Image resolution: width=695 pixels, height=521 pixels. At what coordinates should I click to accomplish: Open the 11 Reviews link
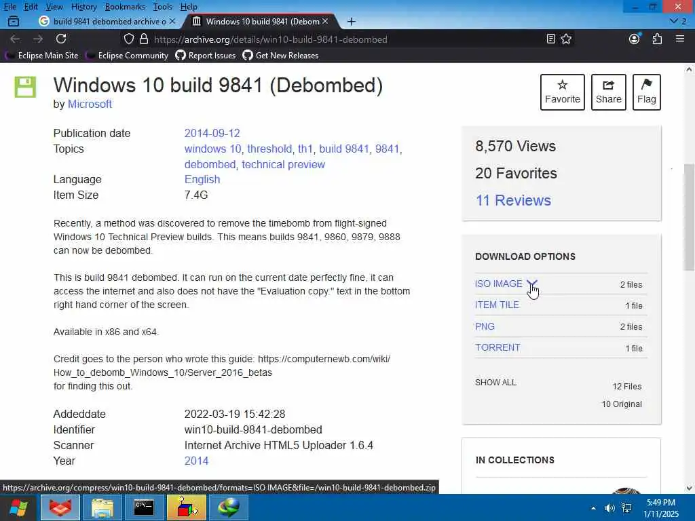click(513, 200)
